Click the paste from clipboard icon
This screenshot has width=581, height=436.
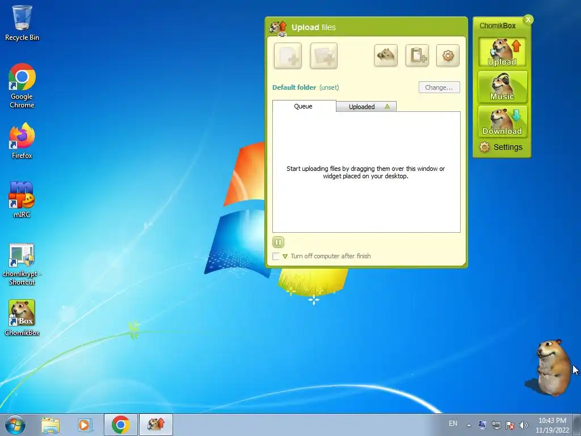click(x=417, y=56)
